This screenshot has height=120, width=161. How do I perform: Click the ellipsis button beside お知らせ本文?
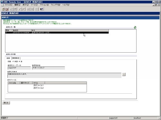[124, 74]
